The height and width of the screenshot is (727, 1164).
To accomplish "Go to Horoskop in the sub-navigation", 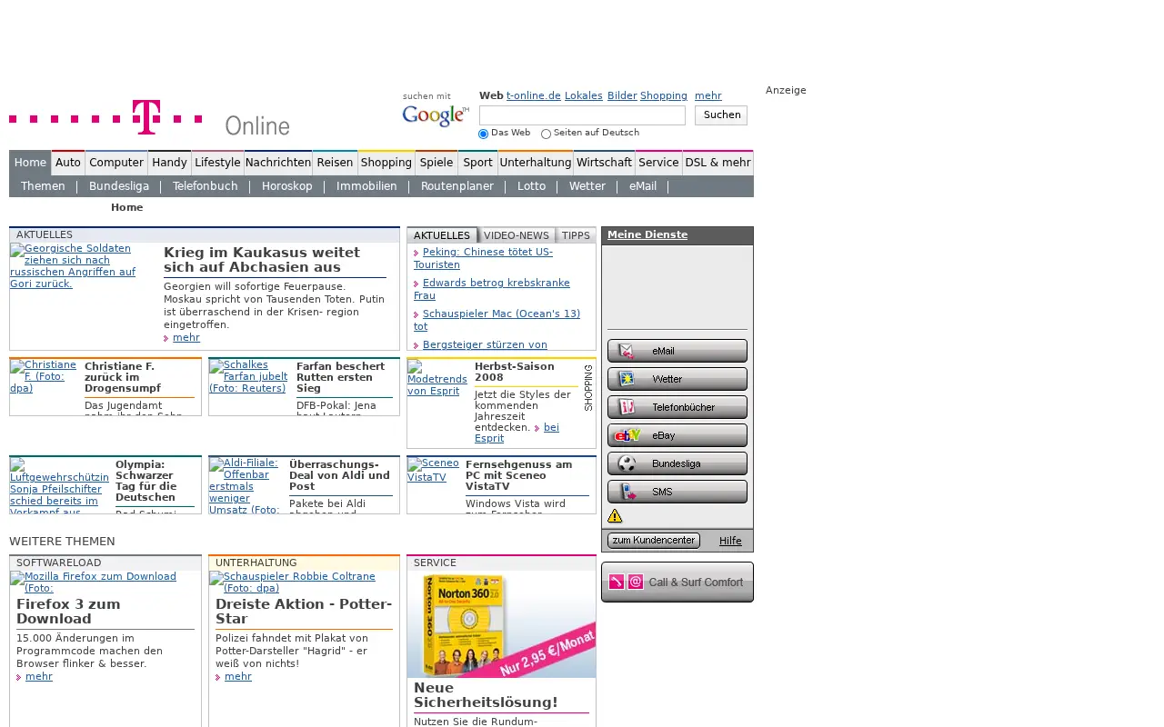I will 287,186.
